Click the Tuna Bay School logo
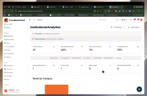 click(6, 20)
